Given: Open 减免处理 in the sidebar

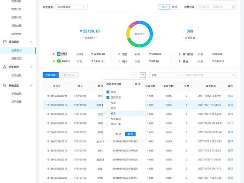Looking at the screenshot, I should pos(16,25).
